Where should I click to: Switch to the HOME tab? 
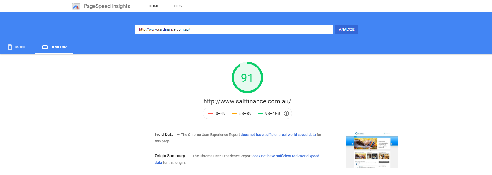pos(154,6)
